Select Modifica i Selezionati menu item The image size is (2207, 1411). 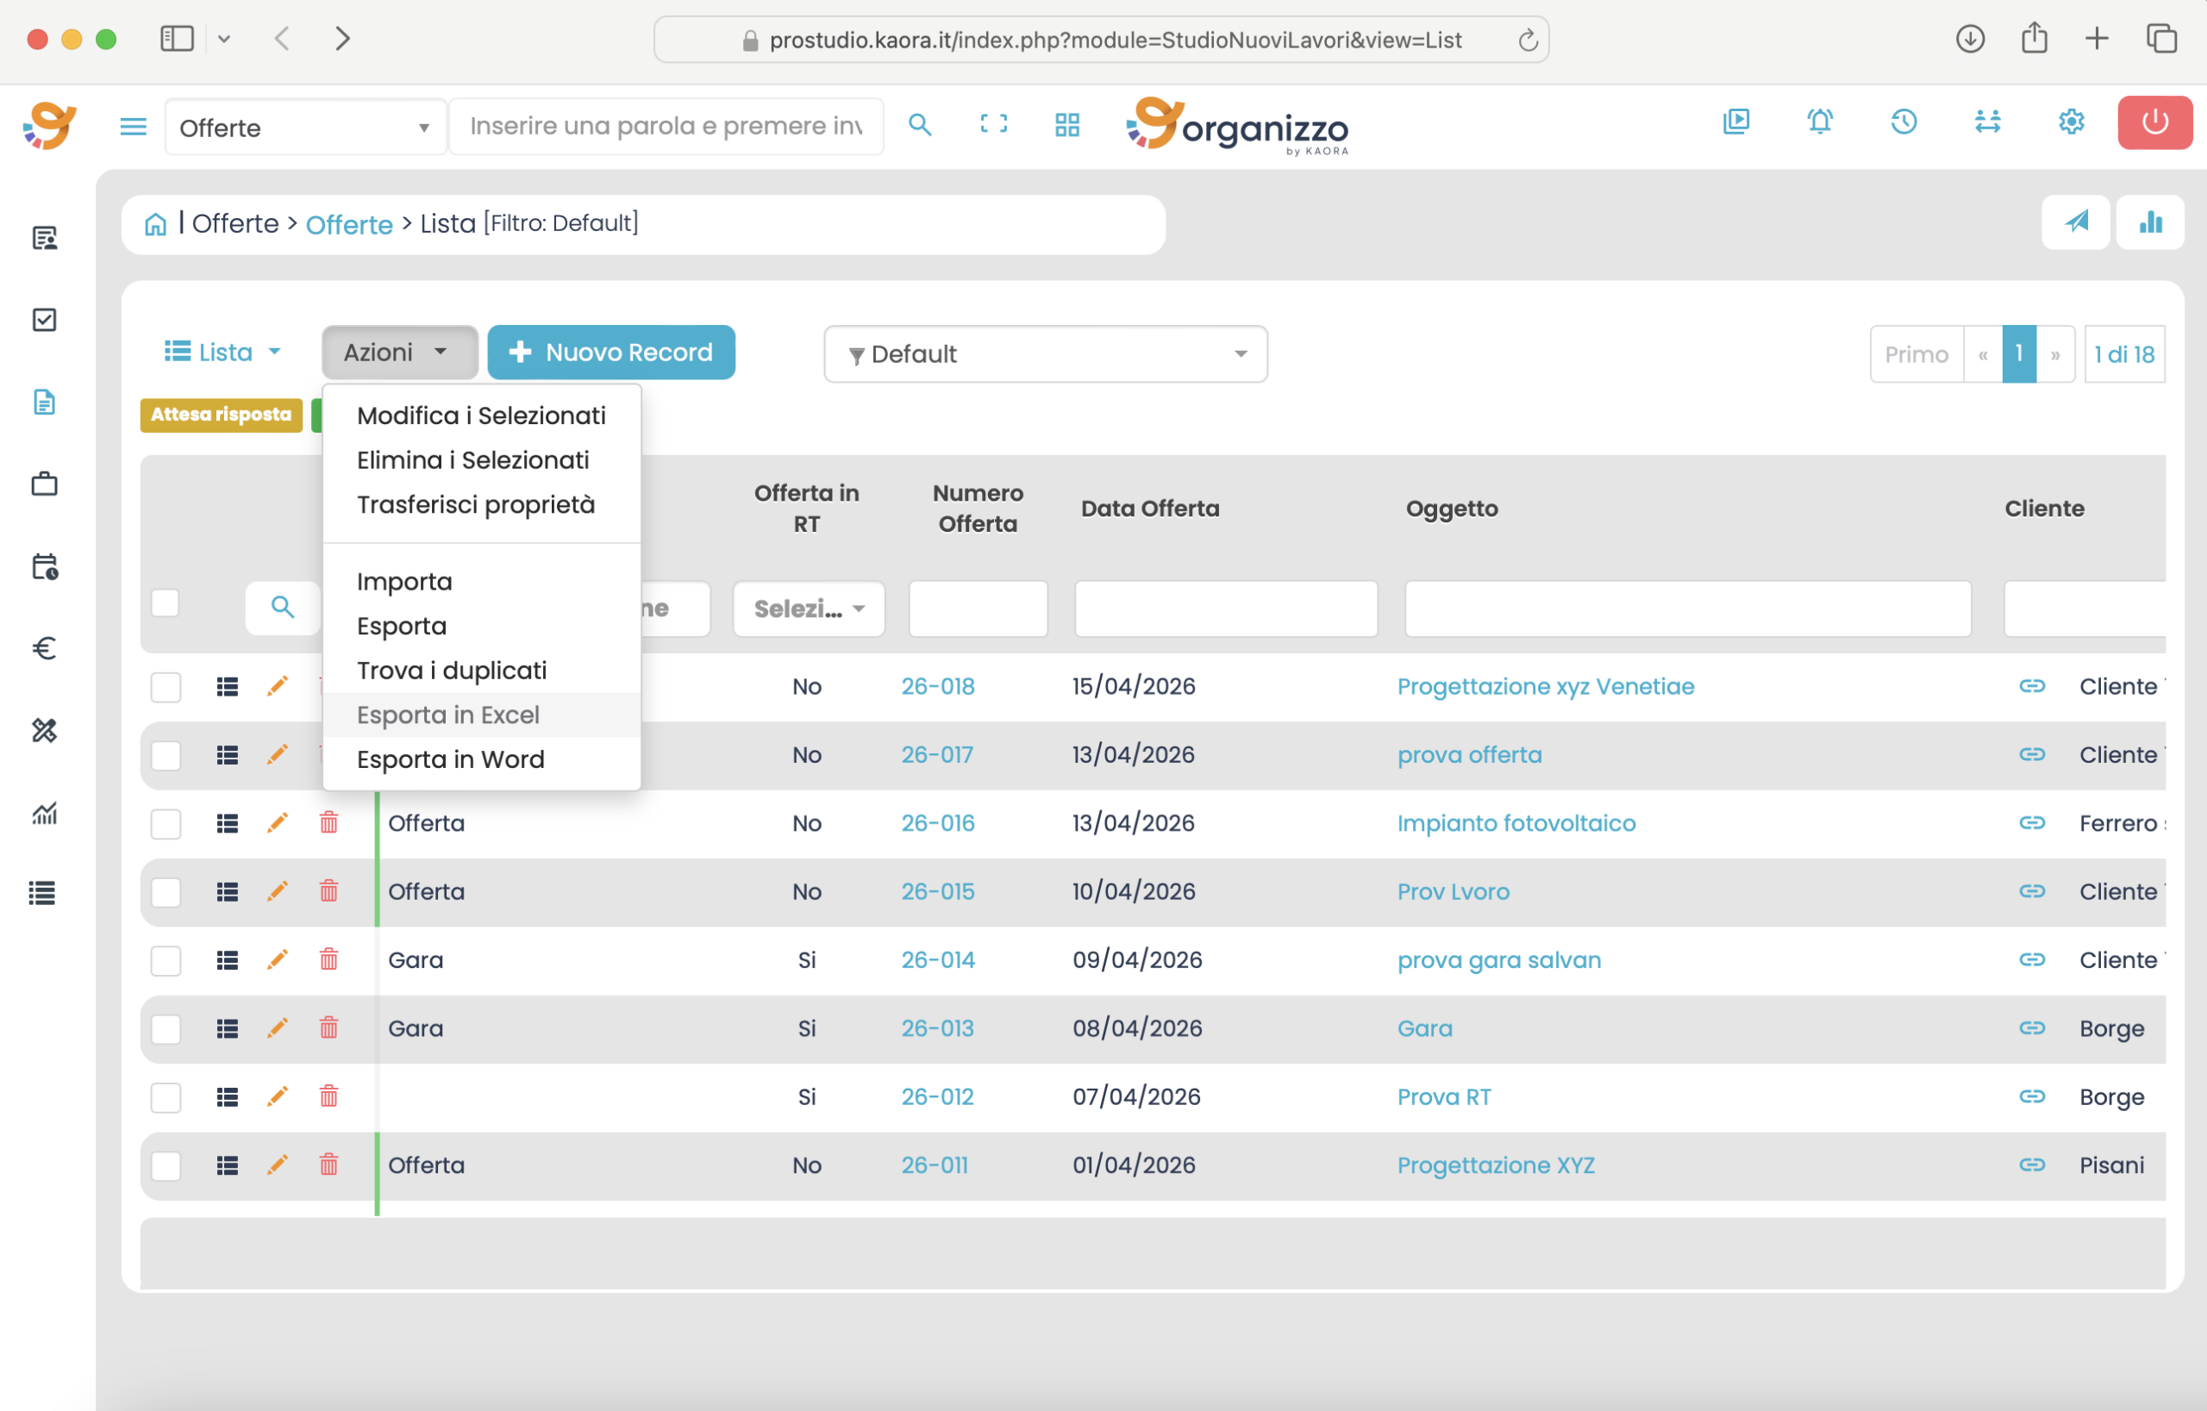482,415
